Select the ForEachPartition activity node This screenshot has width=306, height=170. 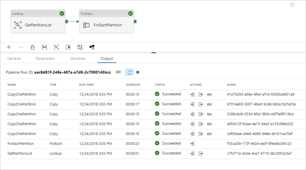pyautogui.click(x=107, y=25)
